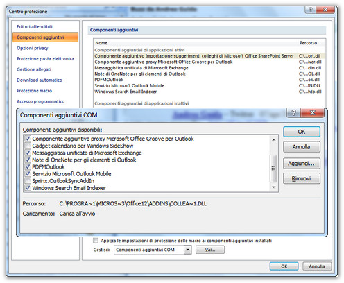Close the Componenti aggiuntivi COM dialog

coord(312,112)
